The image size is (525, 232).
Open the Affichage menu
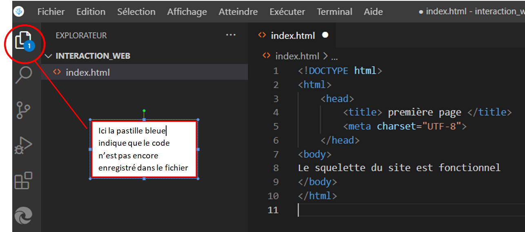[187, 12]
